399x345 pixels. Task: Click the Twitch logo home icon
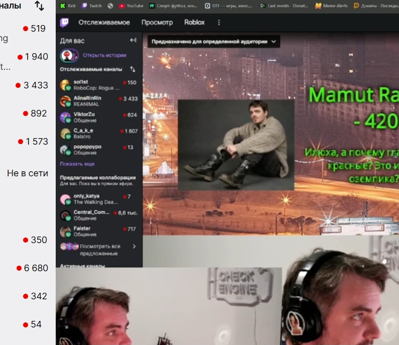[x=64, y=23]
